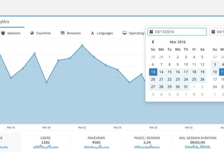The height and width of the screenshot is (155, 224).
Task: Pick March 31 in Mar 2016 calendar
Action: [186, 87]
